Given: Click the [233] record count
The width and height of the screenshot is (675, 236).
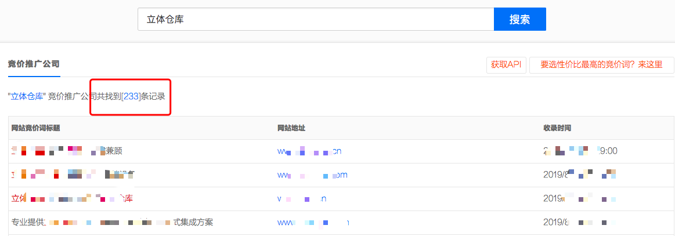Looking at the screenshot, I should click(x=131, y=96).
